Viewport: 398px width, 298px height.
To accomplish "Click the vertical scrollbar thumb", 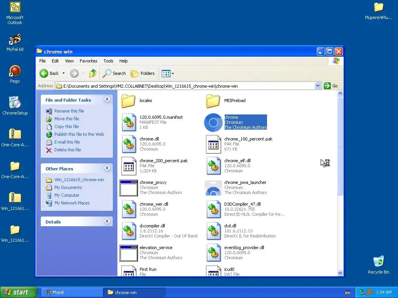I will (x=340, y=146).
